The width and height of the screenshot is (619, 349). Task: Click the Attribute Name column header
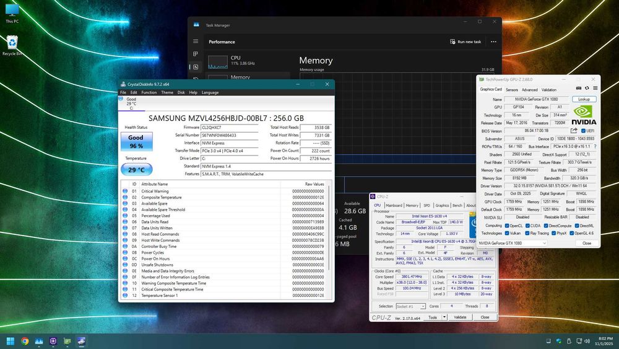coord(210,184)
